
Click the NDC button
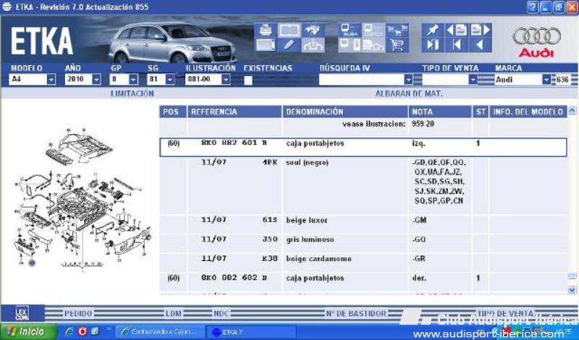coord(221,314)
